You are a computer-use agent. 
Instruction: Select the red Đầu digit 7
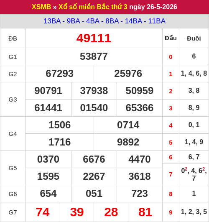[x=171, y=174]
